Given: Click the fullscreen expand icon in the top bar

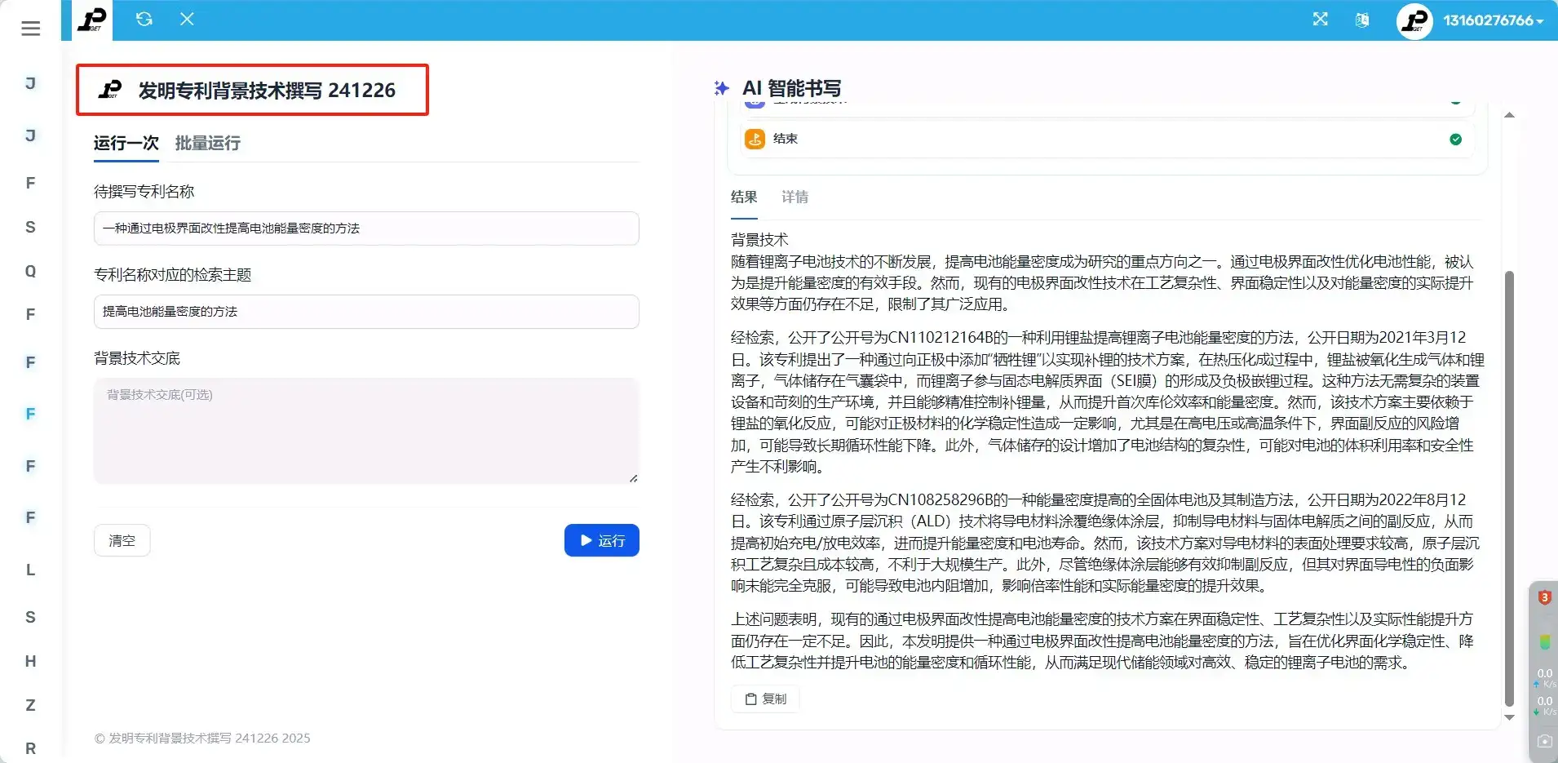Looking at the screenshot, I should (1321, 20).
